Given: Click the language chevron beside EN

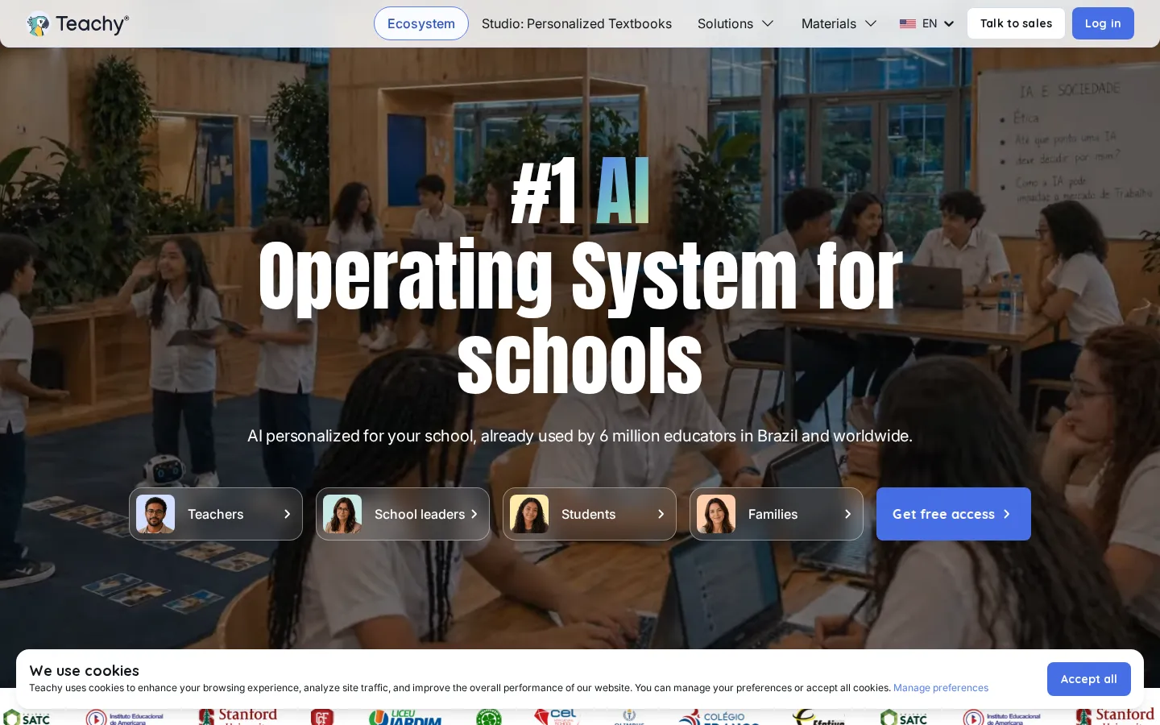Looking at the screenshot, I should [x=949, y=23].
